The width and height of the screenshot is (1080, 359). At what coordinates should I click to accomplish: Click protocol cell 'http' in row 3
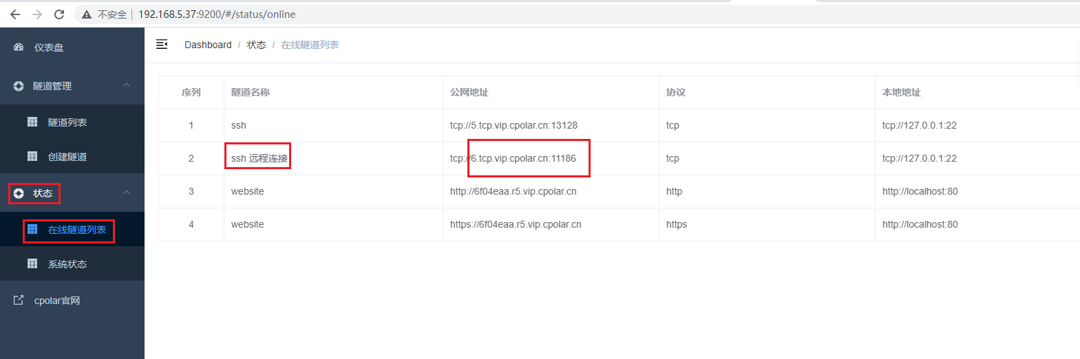(675, 191)
